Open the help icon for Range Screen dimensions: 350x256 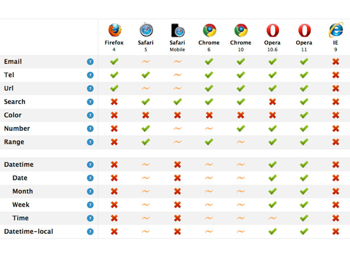[90, 142]
